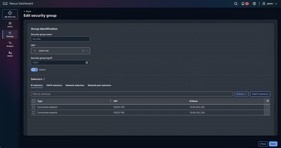
Task: Open the Actions dropdown
Action: click(241, 94)
